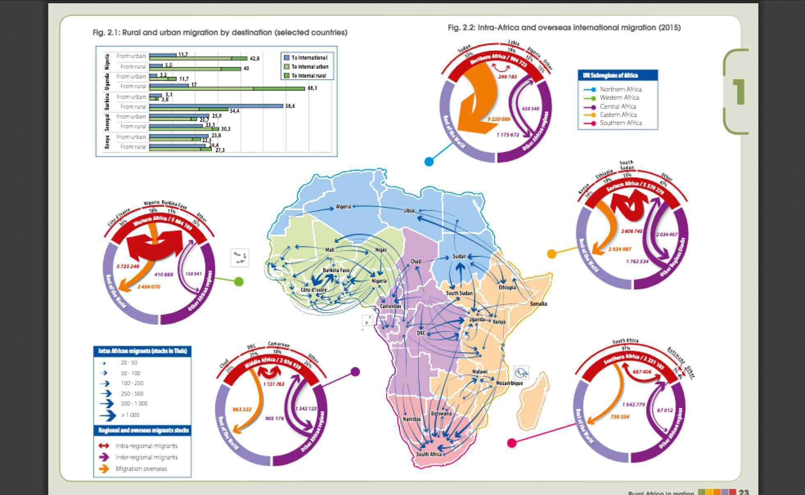Click the '68,1' bar value in the chart
The width and height of the screenshot is (805, 495).
coord(312,88)
